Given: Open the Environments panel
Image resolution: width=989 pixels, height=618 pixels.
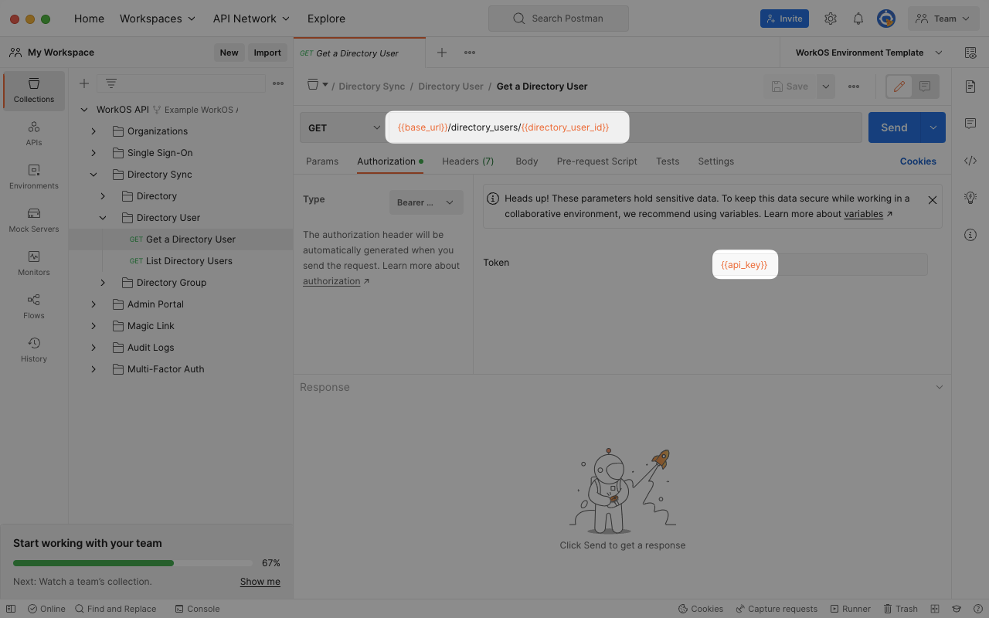Looking at the screenshot, I should (x=33, y=176).
